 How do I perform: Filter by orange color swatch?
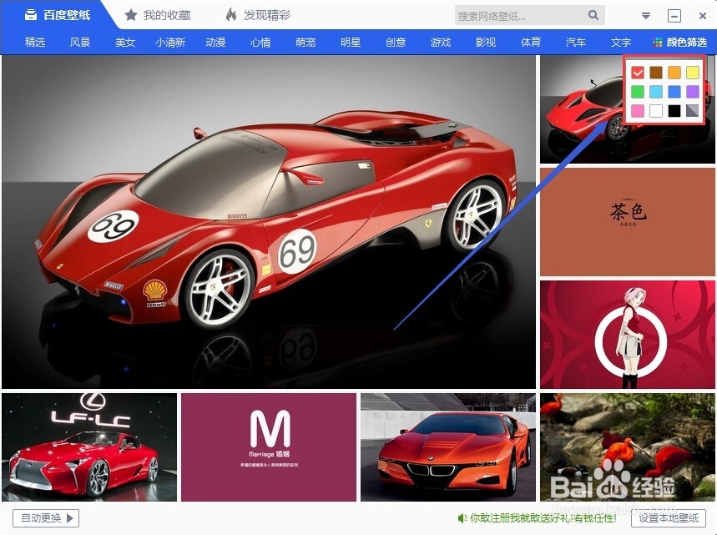(674, 73)
